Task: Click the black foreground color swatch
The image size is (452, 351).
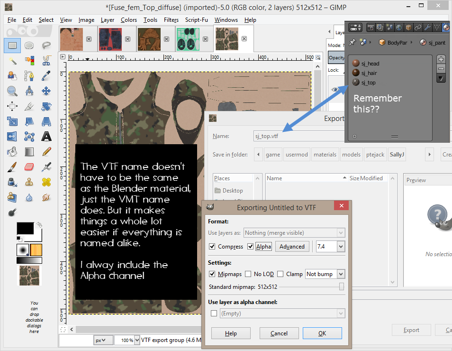Action: [25, 228]
